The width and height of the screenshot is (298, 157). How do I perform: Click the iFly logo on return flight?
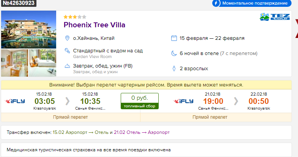tap(183, 101)
